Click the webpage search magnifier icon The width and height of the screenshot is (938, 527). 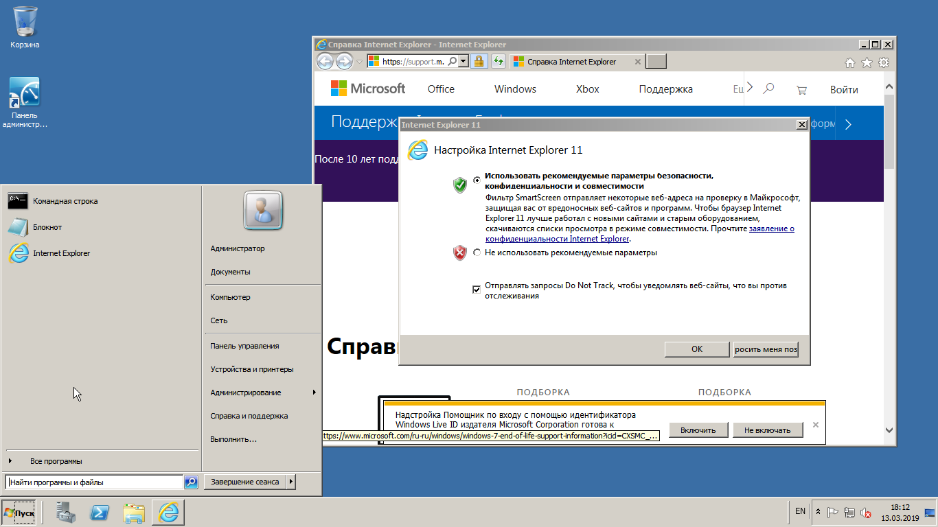769,89
